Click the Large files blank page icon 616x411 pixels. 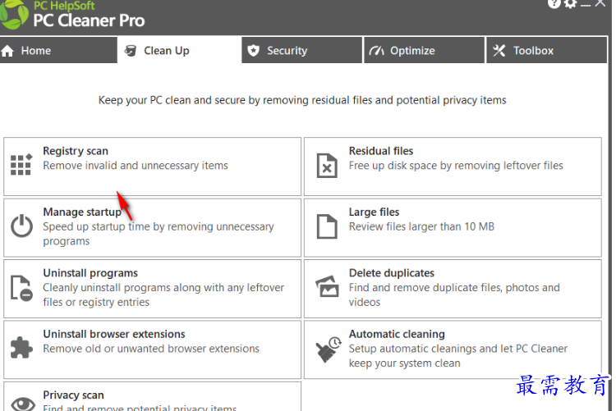(327, 226)
